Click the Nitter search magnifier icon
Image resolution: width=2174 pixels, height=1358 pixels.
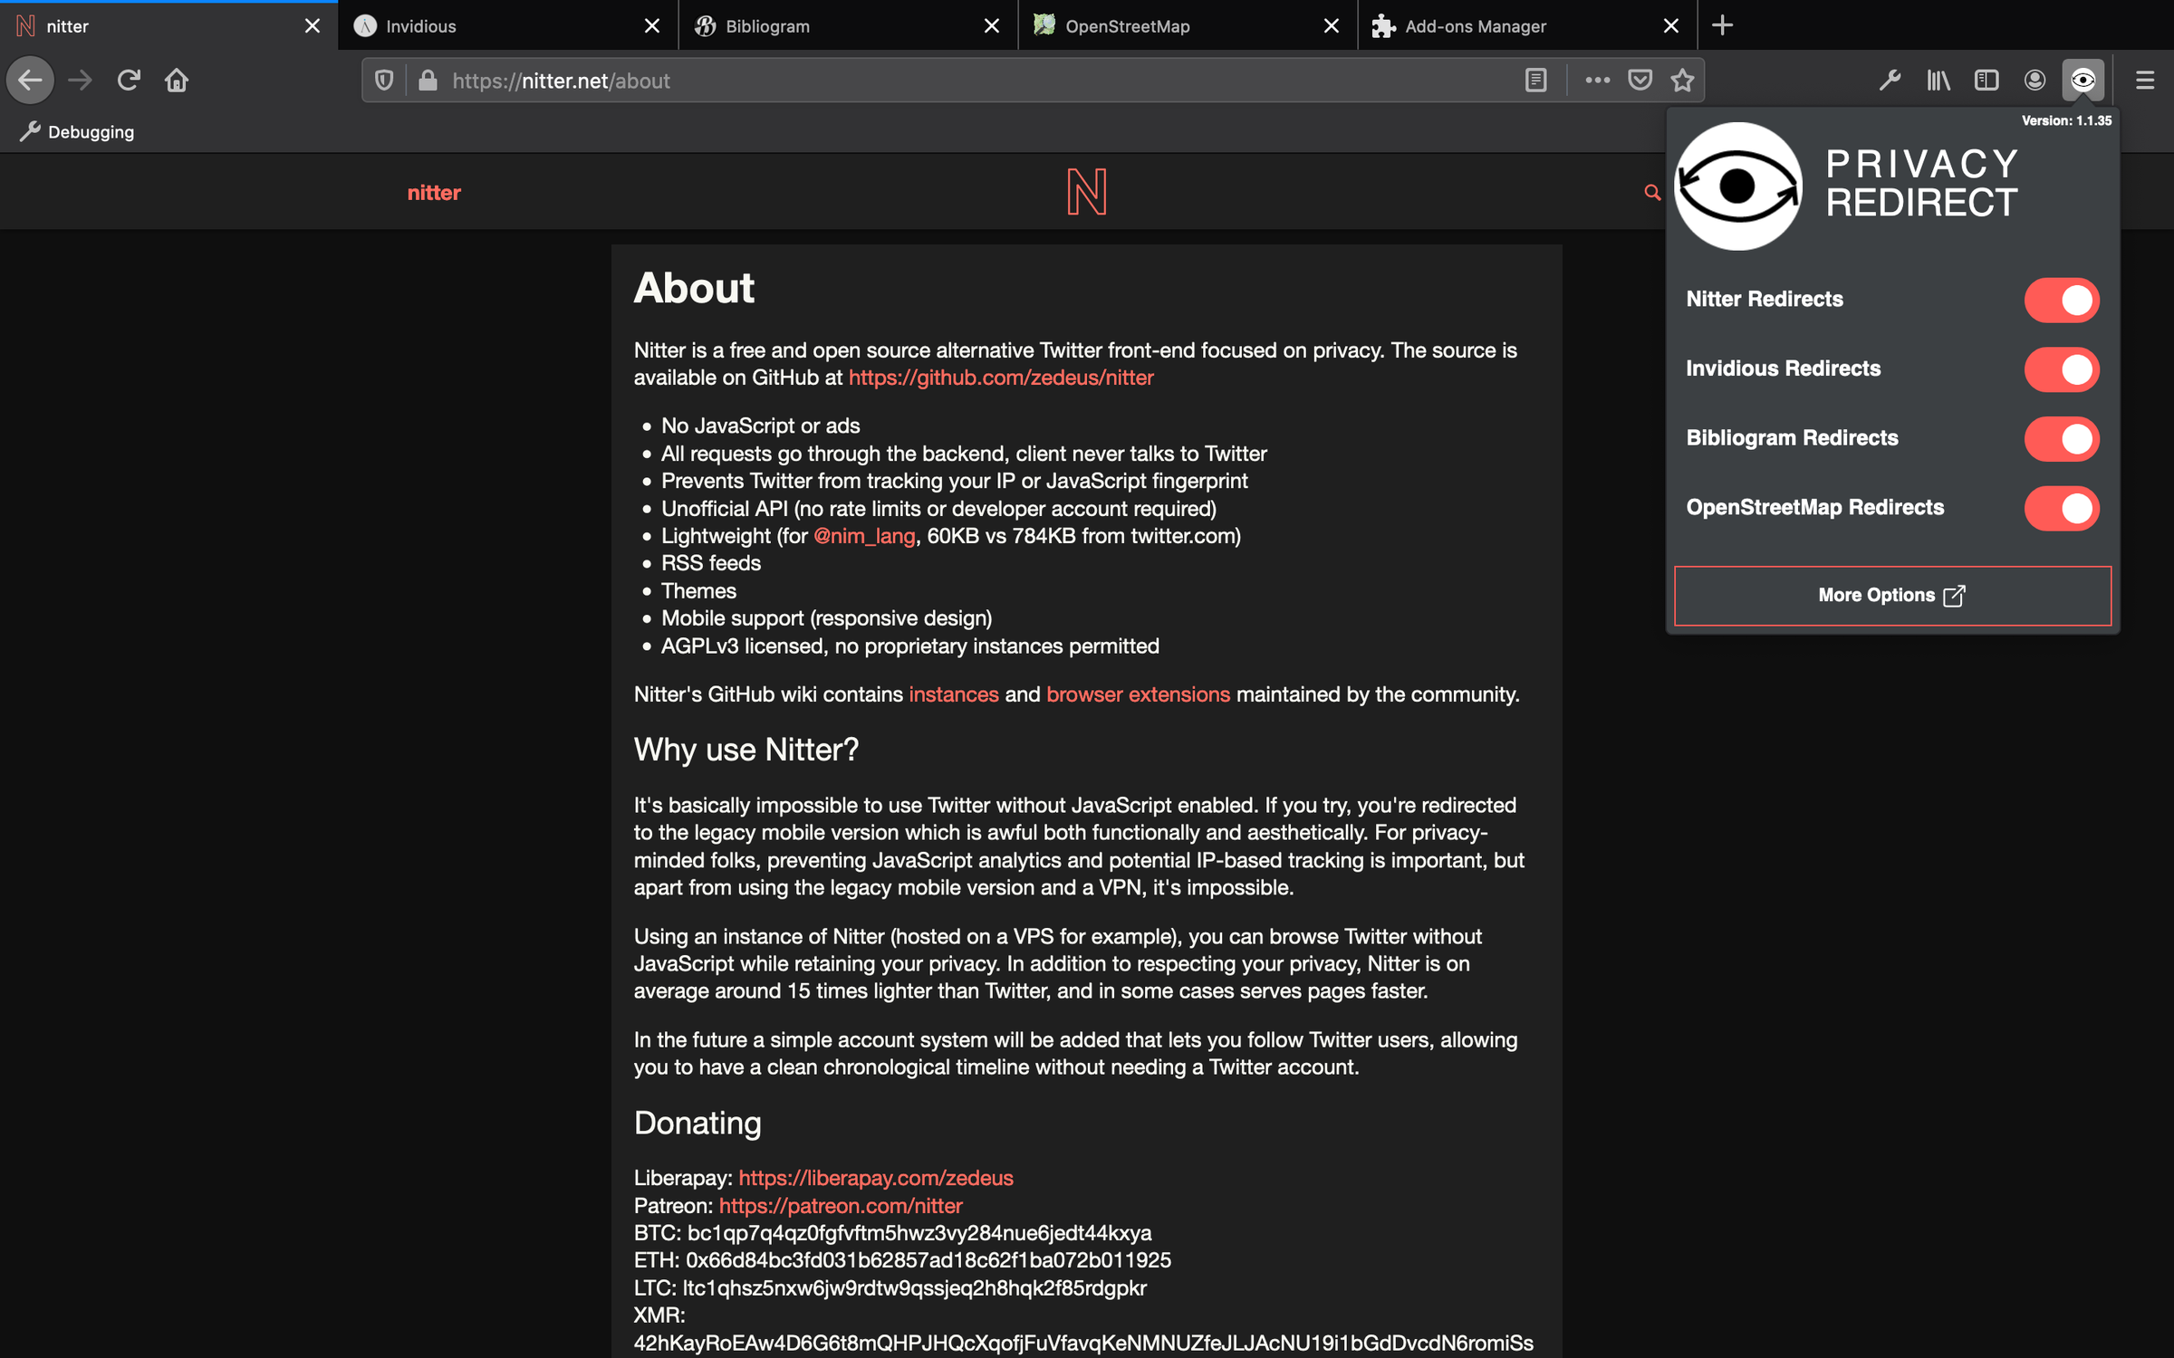pos(1652,193)
